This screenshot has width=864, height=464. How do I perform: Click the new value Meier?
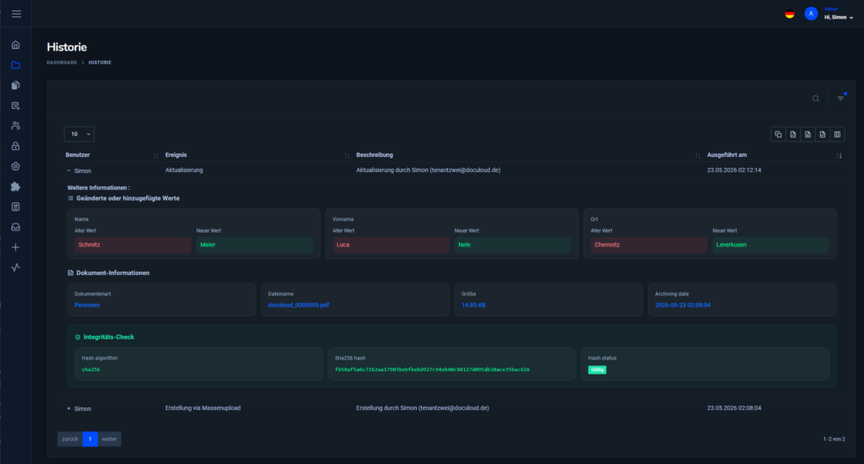pyautogui.click(x=255, y=245)
